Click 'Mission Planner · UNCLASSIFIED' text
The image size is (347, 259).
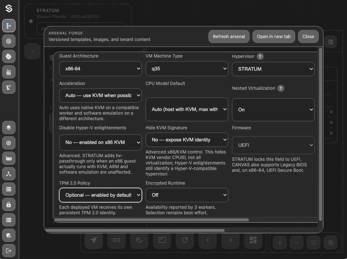(68, 16)
